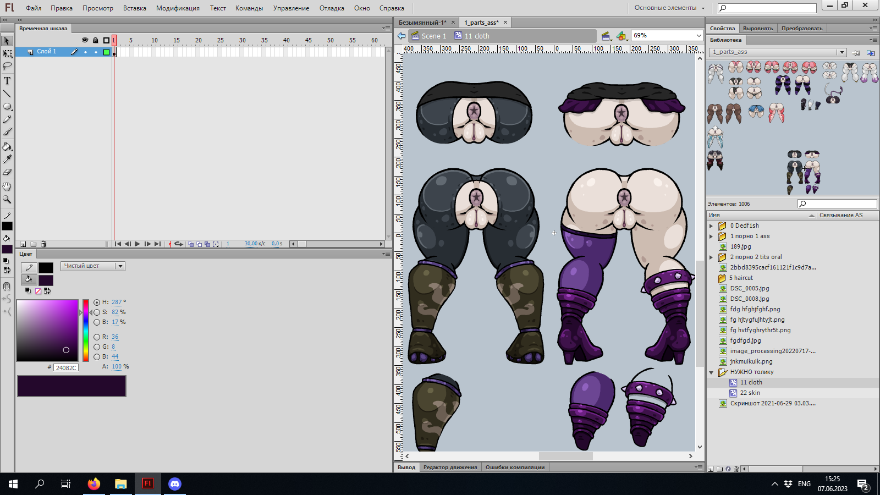Select the Free Transform tool
This screenshot has width=880, height=495.
tap(7, 53)
